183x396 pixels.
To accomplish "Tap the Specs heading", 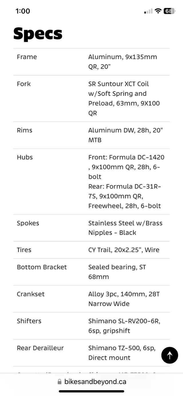I will [x=38, y=33].
